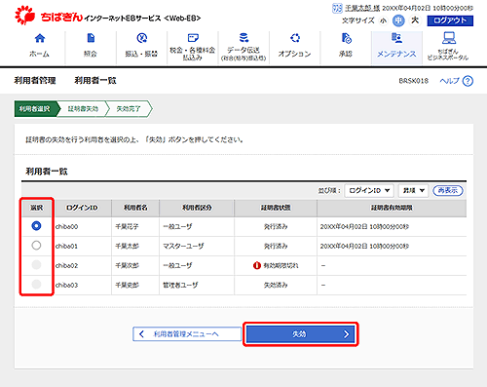Click the 利用者選択 step tab
Image resolution: width=487 pixels, height=387 pixels.
pos(36,109)
